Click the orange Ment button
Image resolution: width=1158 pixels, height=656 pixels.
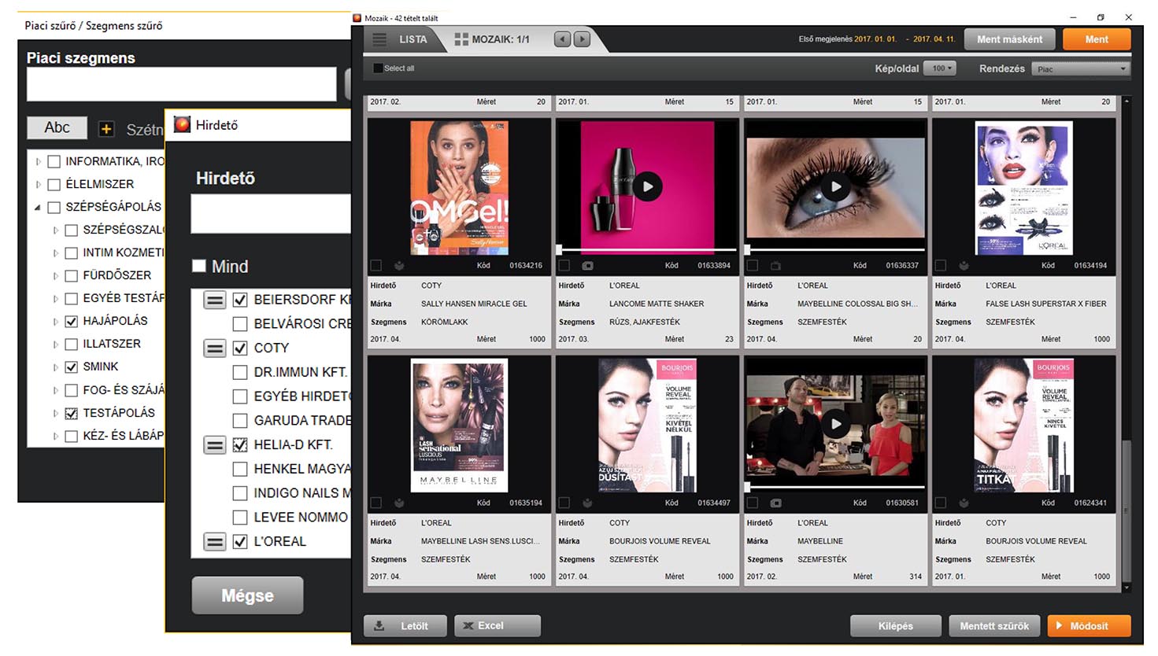pyautogui.click(x=1097, y=39)
